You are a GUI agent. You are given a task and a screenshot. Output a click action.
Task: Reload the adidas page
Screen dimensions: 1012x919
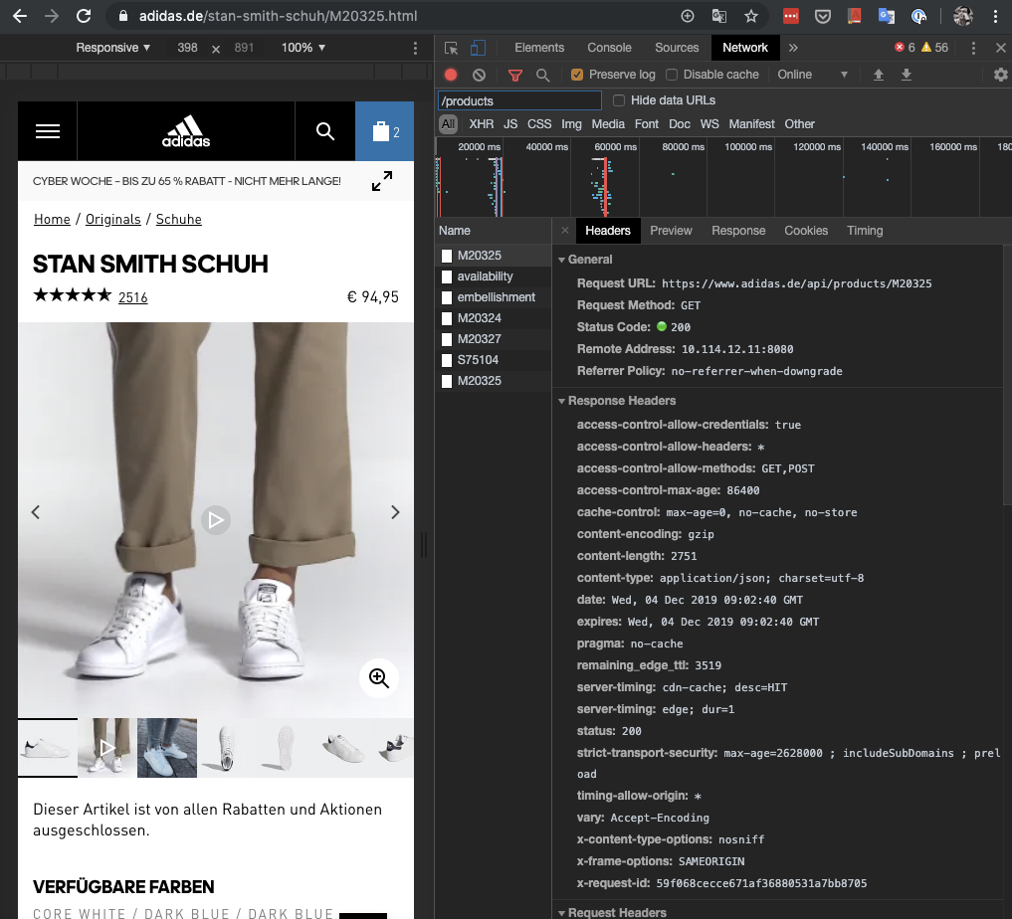(84, 16)
